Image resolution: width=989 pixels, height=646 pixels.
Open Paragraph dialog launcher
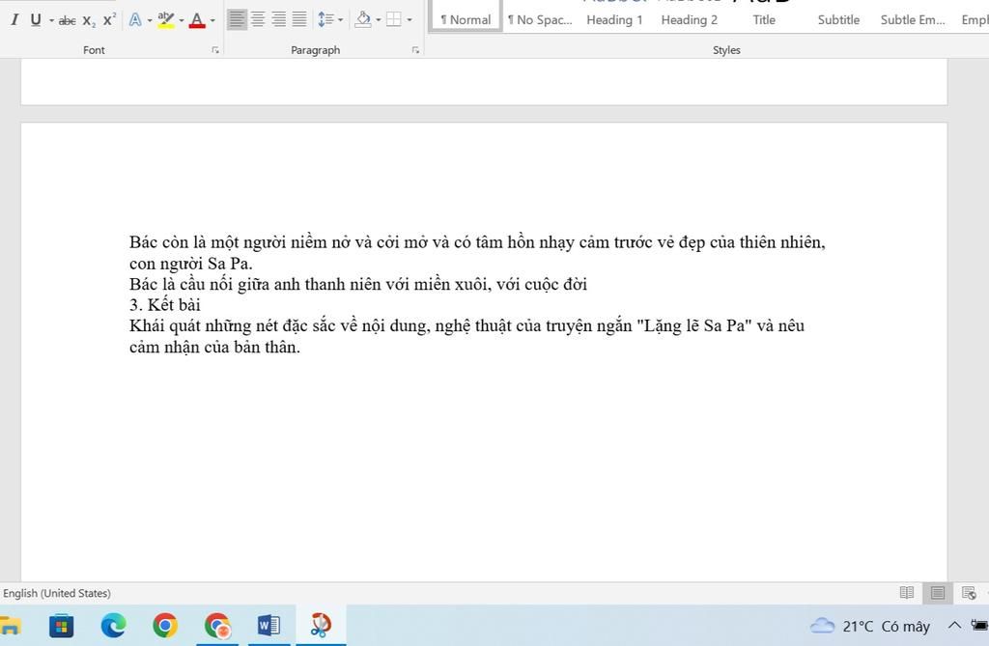pos(415,50)
